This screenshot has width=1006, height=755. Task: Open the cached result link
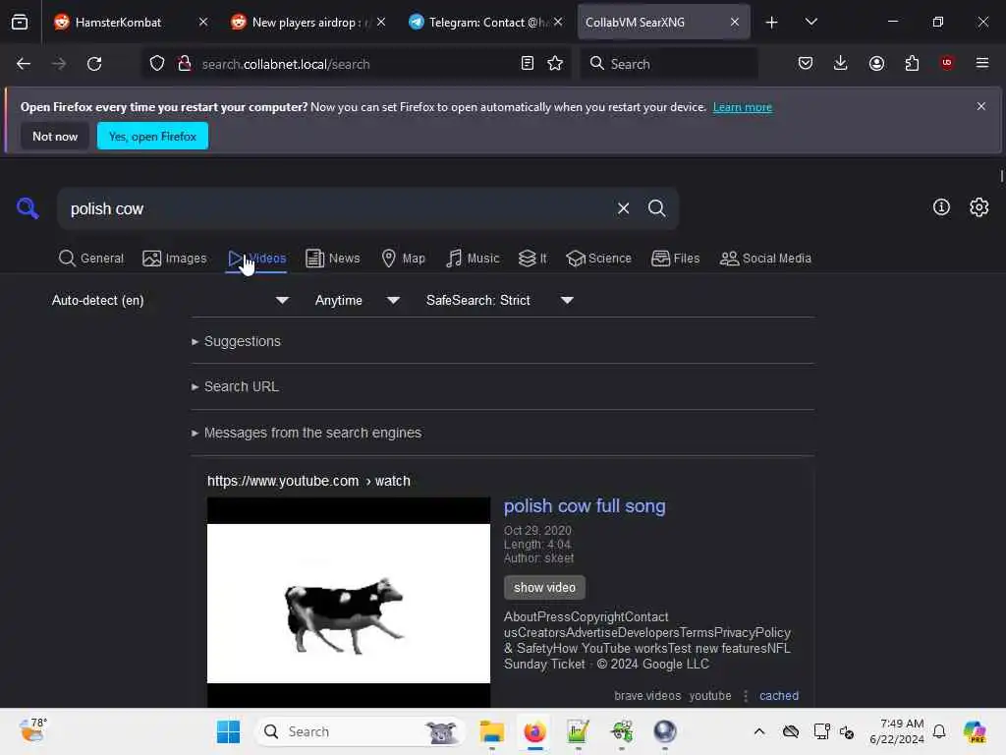pos(779,696)
